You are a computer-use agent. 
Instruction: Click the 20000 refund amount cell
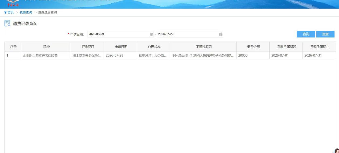253,56
